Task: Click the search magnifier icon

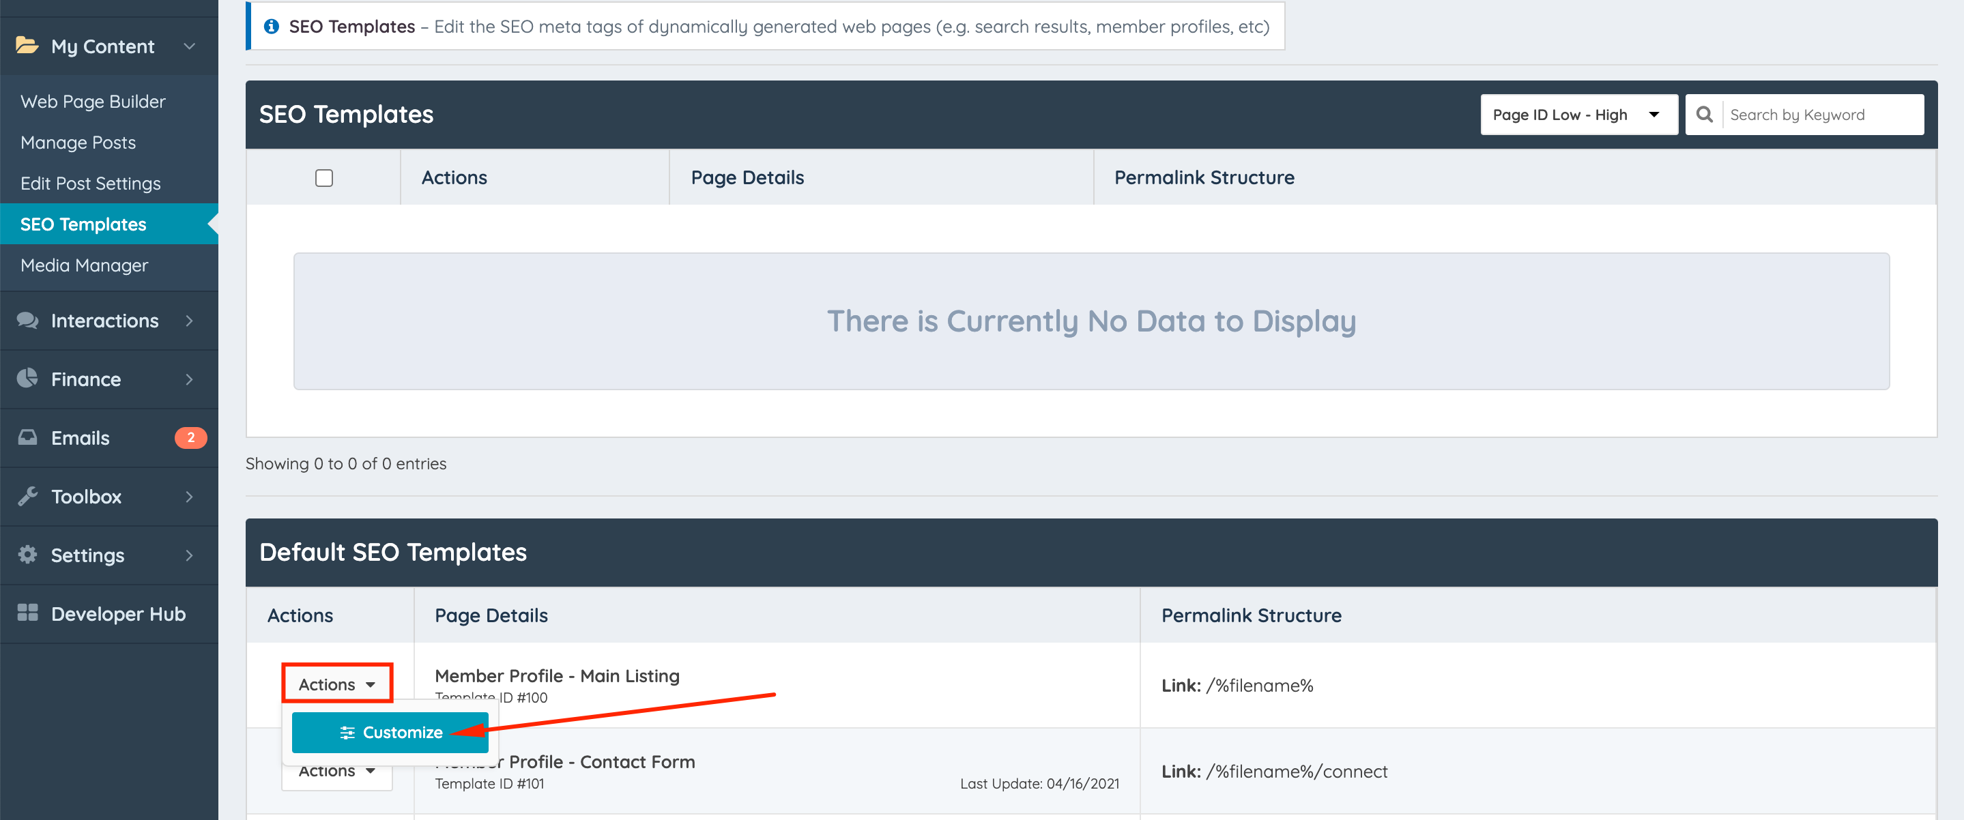Action: (x=1704, y=115)
